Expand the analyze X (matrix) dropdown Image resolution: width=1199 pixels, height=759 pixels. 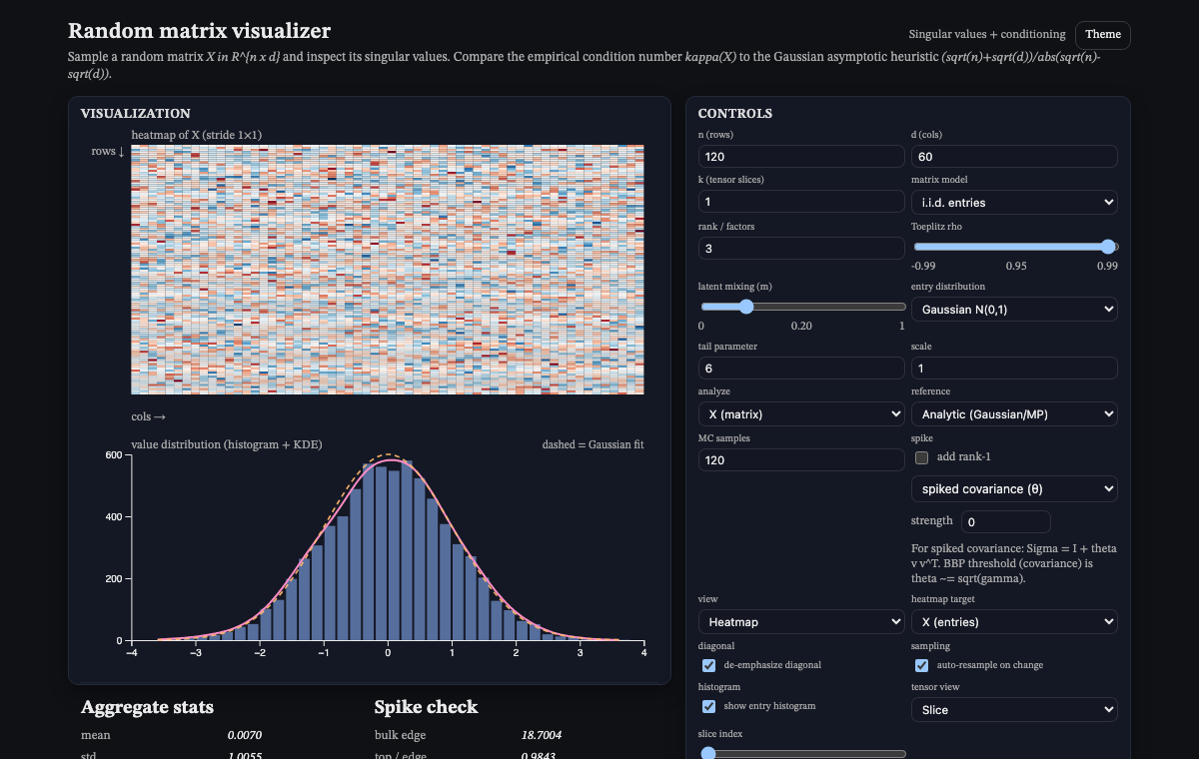click(801, 413)
